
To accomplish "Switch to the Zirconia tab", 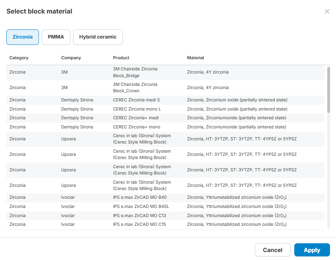I will [x=23, y=37].
